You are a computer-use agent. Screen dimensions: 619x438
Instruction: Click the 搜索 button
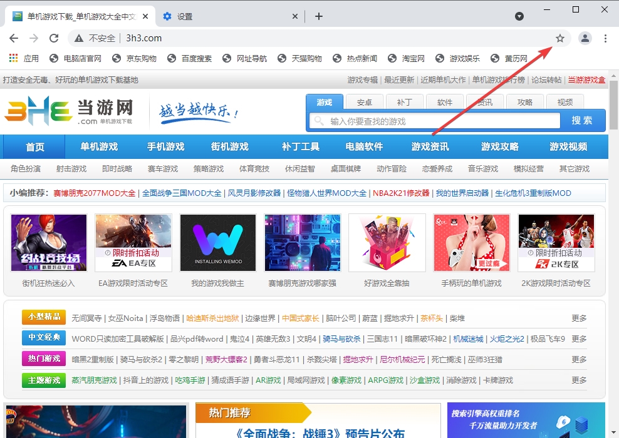[582, 121]
